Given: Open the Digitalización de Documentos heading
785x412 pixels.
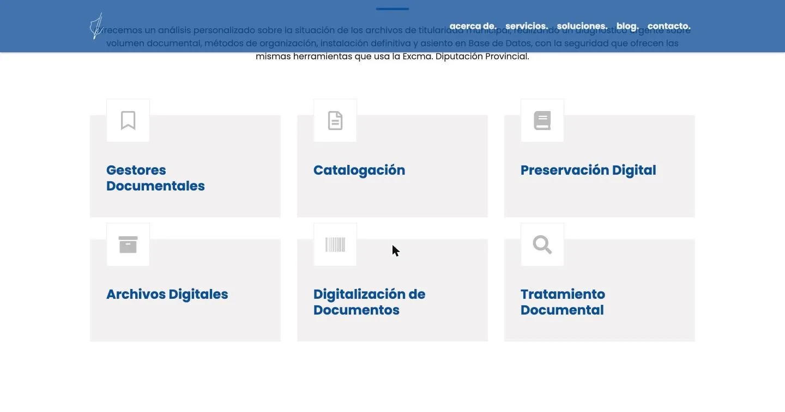Looking at the screenshot, I should (x=370, y=302).
